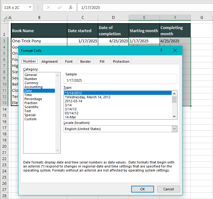213x199 pixels.
Task: Choose the *3/14/2012 date type
Action: click(x=118, y=93)
